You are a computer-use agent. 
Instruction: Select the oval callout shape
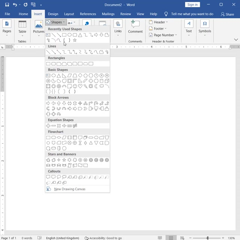pos(59,177)
